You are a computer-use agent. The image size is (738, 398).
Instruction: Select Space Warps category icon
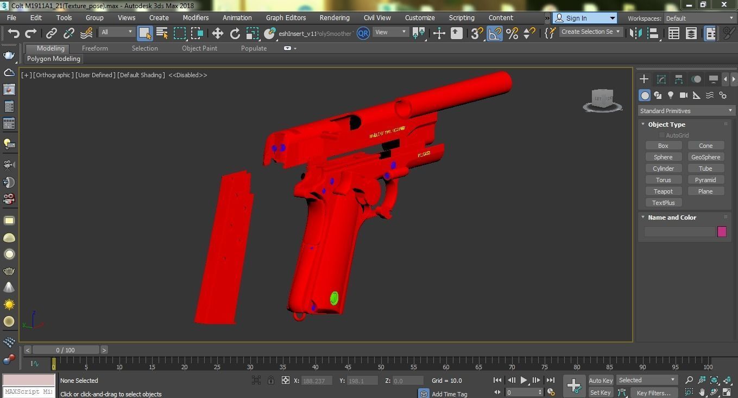(x=710, y=95)
